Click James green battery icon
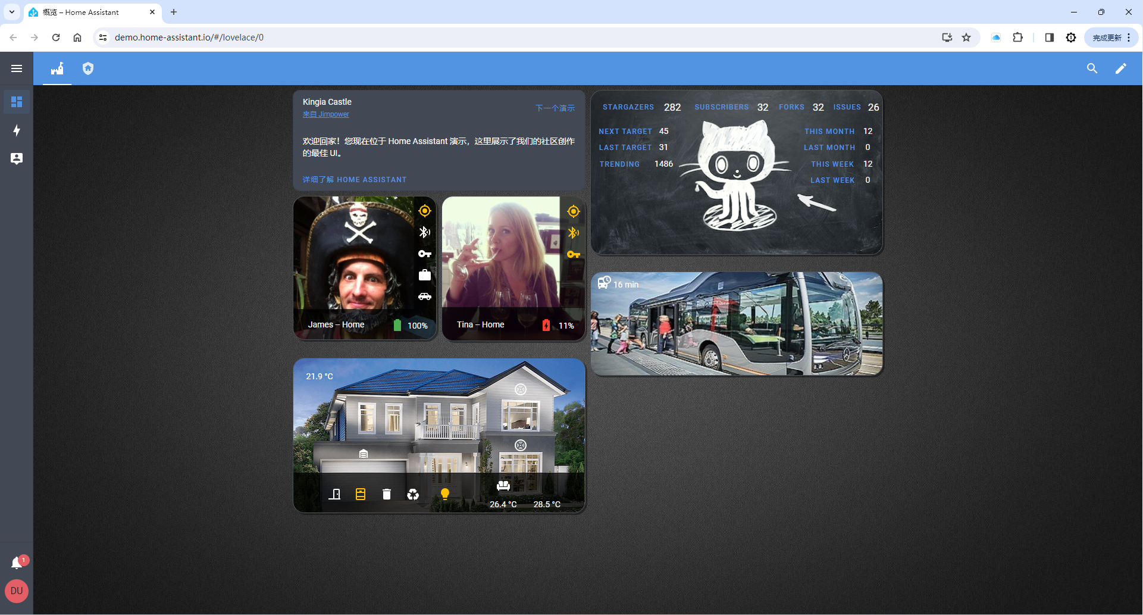 (x=397, y=325)
